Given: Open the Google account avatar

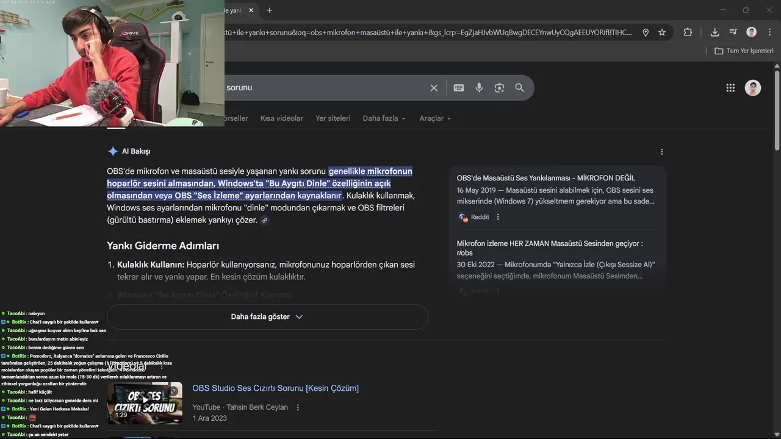Looking at the screenshot, I should tap(753, 88).
